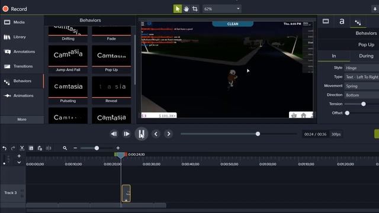Open the Animations tab

pyautogui.click(x=22, y=96)
